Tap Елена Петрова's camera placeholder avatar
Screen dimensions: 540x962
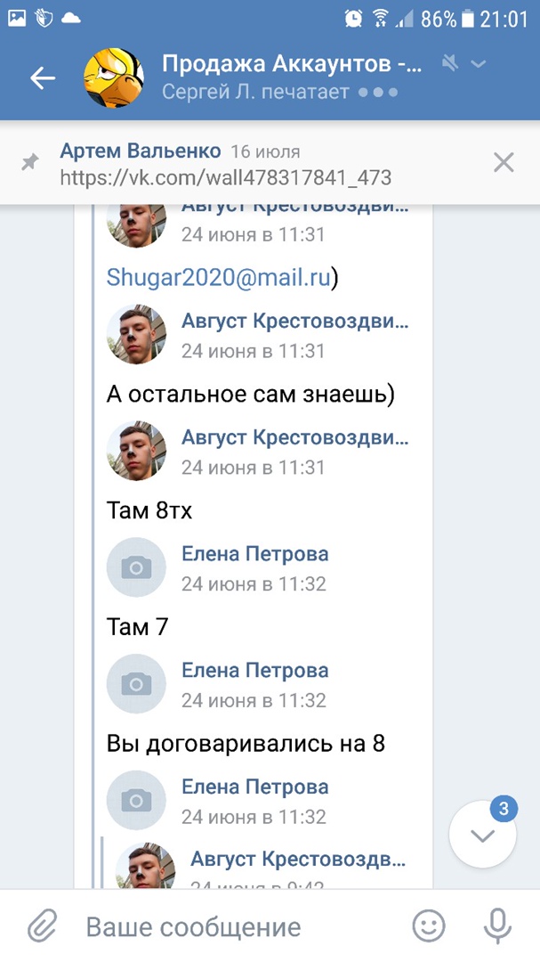[x=136, y=567]
